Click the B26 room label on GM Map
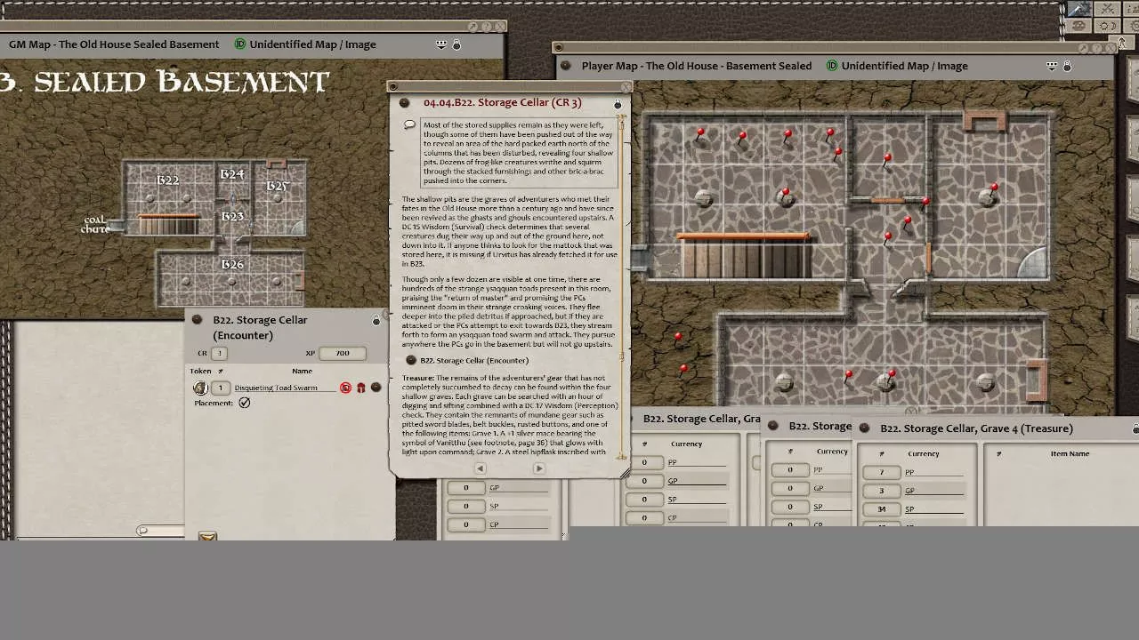Image resolution: width=1139 pixels, height=640 pixels. (x=231, y=264)
